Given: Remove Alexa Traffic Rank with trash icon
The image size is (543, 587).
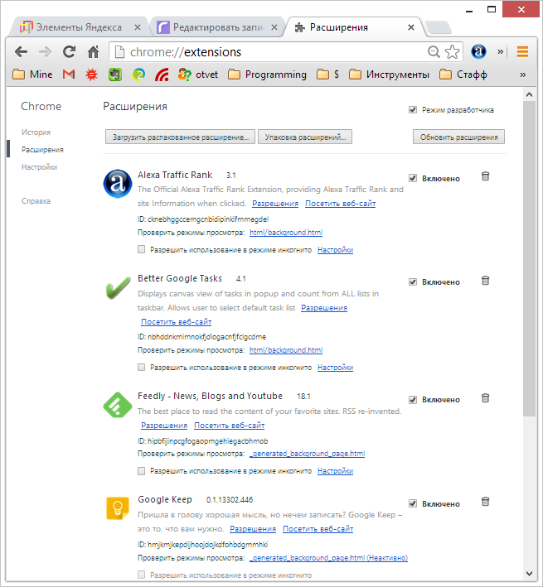Looking at the screenshot, I should tap(485, 176).
